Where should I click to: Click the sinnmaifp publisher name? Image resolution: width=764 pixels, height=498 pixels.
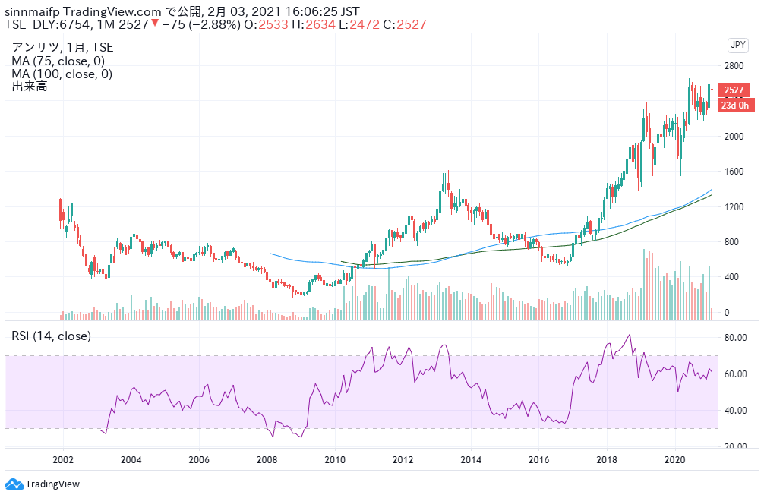click(x=32, y=11)
